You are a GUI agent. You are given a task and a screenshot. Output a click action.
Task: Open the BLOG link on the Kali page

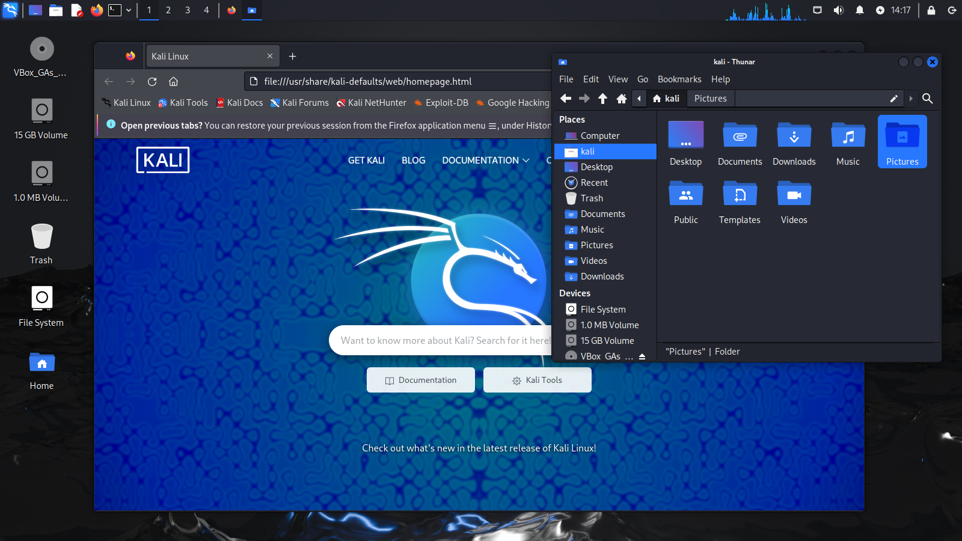click(x=414, y=160)
